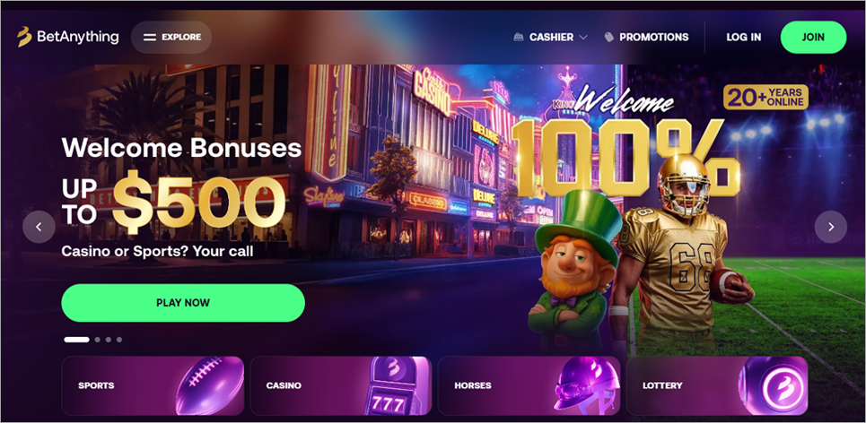Screen dimensions: 866x423
Task: Expand the Cashier dropdown chevron
Action: coord(583,38)
